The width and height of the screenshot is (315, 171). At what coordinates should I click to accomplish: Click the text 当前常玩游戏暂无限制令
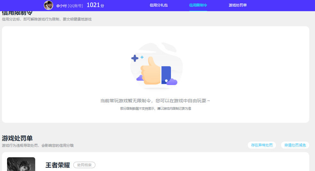[x=125, y=101]
